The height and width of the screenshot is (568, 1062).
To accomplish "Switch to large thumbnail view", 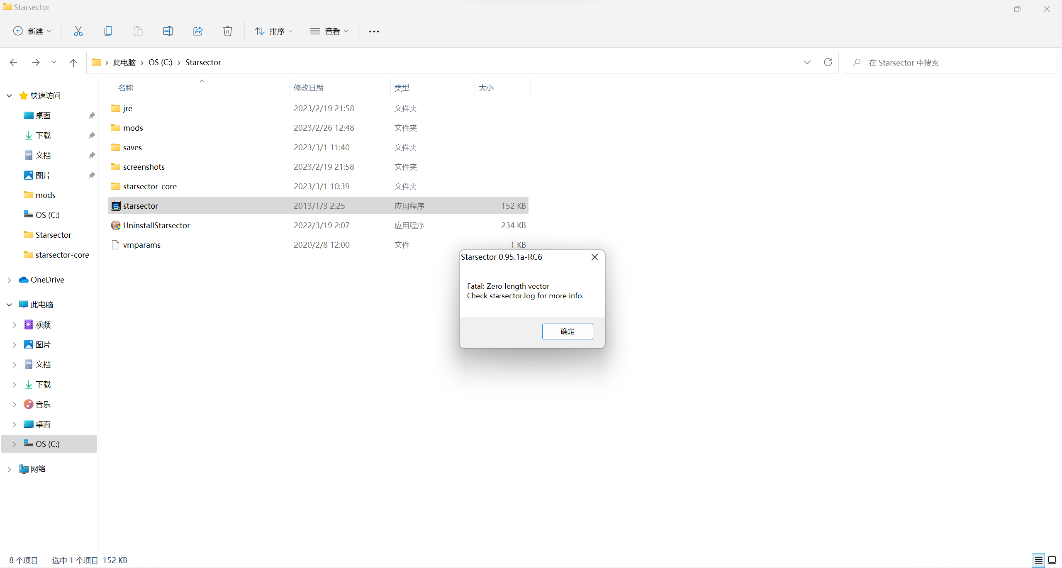I will [x=1052, y=560].
